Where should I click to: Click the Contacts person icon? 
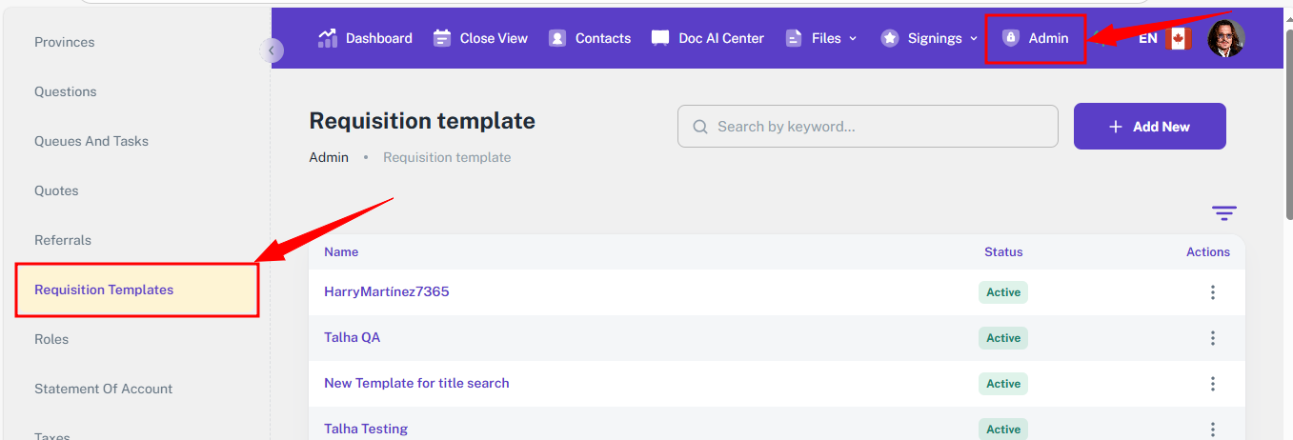(558, 38)
